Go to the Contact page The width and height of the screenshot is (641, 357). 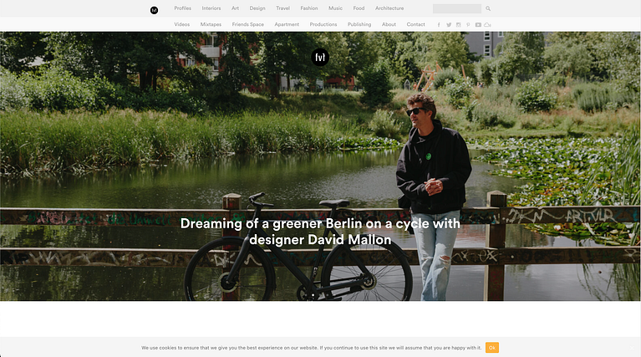(x=415, y=24)
